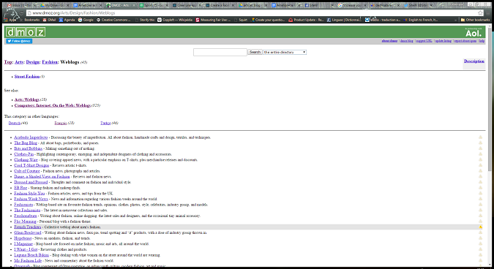This screenshot has height=269, width=494.
Task: Click the 'help' header link
Action: (x=482, y=41)
